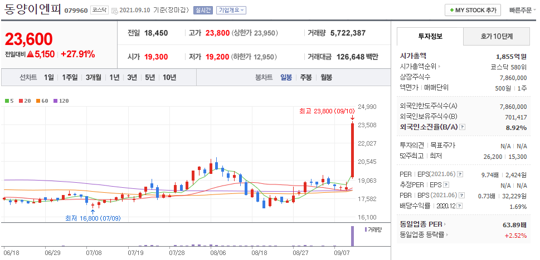Click the clock icon beside 2021.09.10 date

point(115,11)
